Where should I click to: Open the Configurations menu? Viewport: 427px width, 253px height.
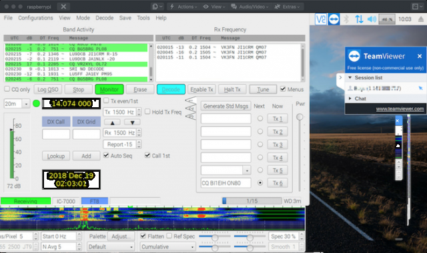pos(35,18)
